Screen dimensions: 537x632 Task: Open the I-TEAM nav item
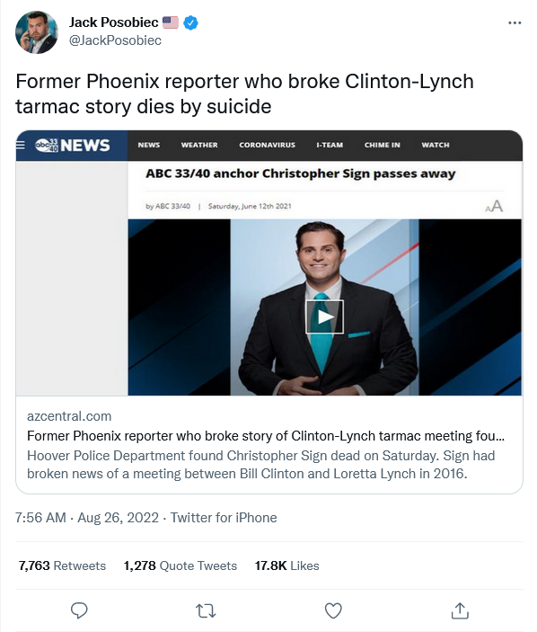pos(330,145)
